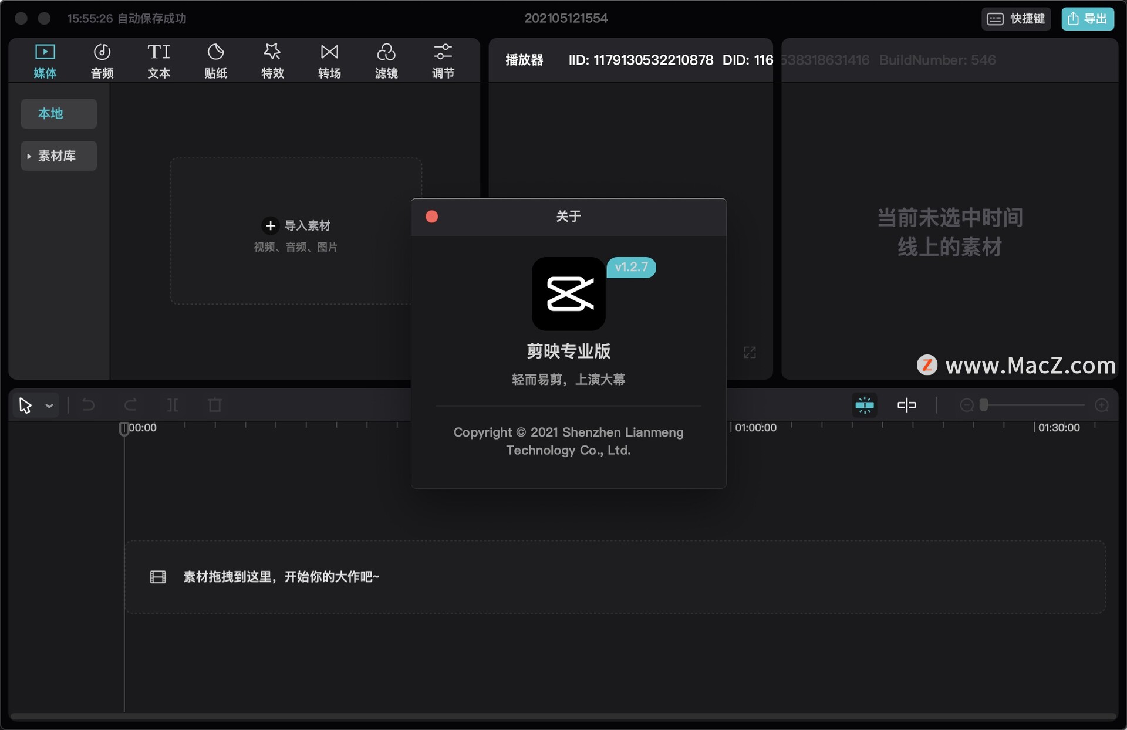The height and width of the screenshot is (730, 1127).
Task: Click the playhead marker at 00:00
Action: 124,429
